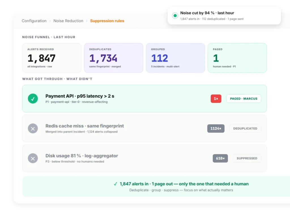Click 'WHAT GOT THROUGH · WHAT DIDN'T' heading

coord(57,79)
